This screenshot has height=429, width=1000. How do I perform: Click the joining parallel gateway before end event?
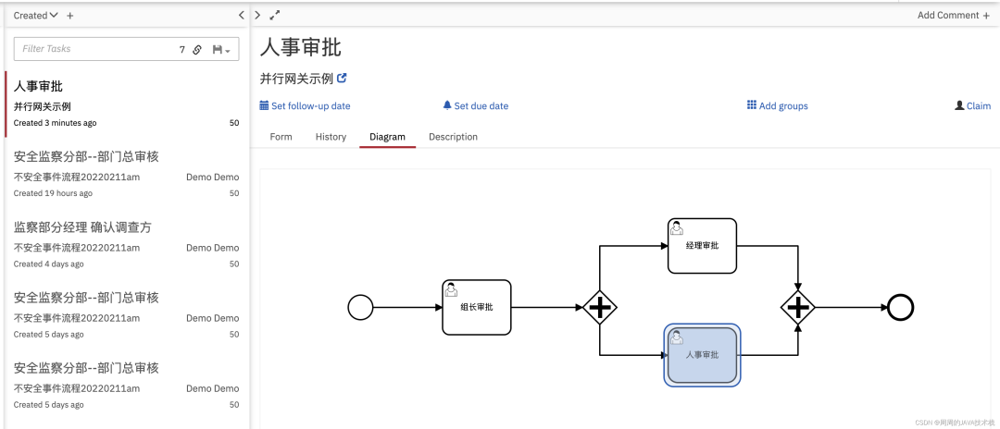pyautogui.click(x=798, y=308)
